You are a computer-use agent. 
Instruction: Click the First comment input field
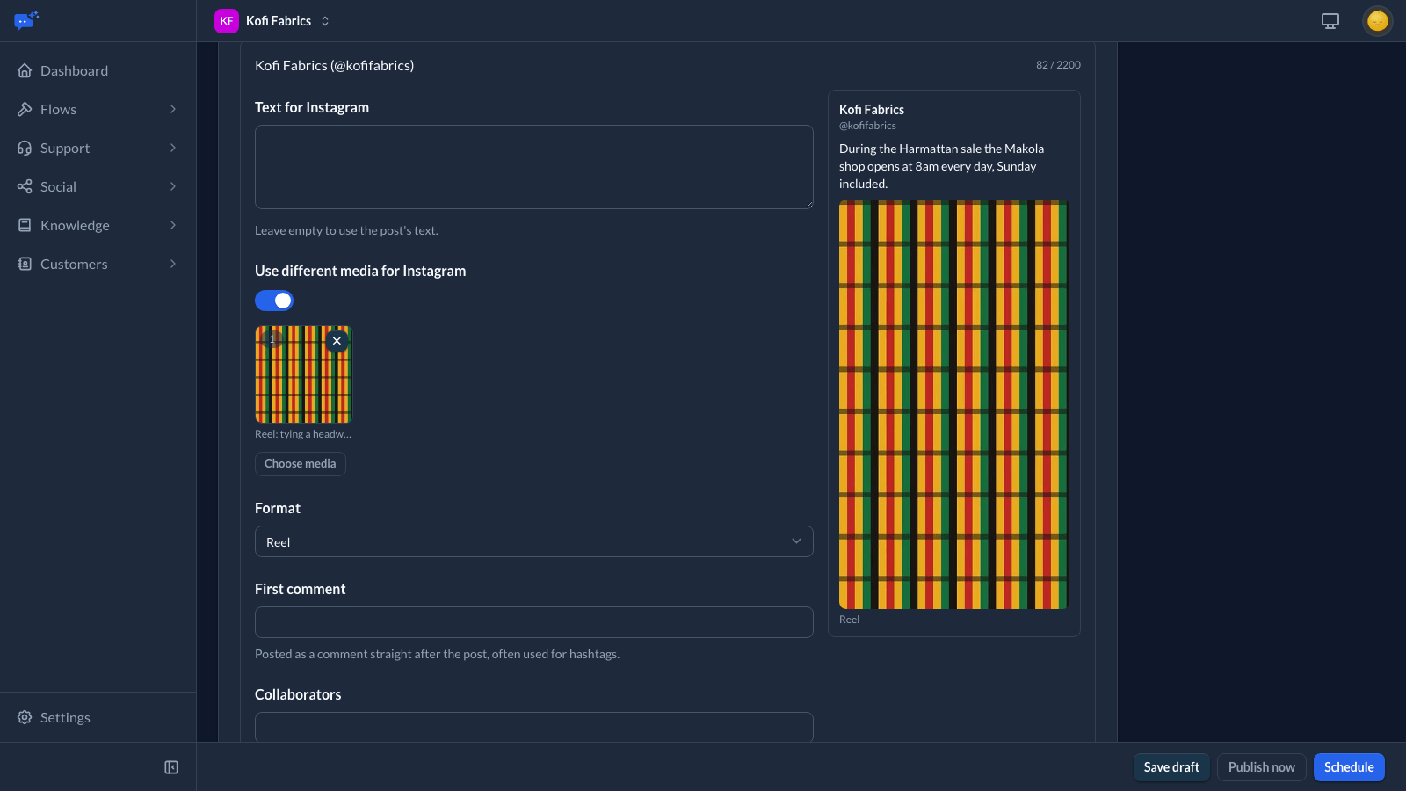tap(534, 622)
